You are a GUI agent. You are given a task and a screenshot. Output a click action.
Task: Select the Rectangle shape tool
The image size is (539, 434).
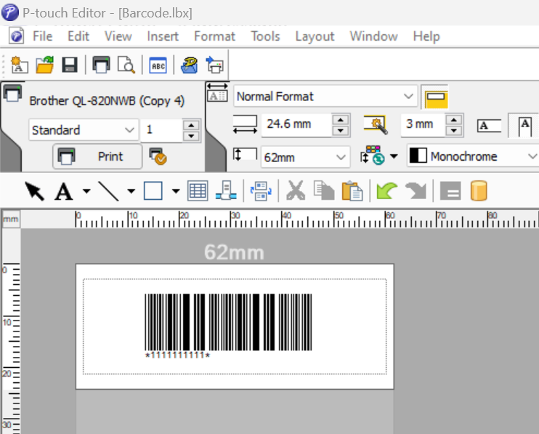pyautogui.click(x=153, y=191)
